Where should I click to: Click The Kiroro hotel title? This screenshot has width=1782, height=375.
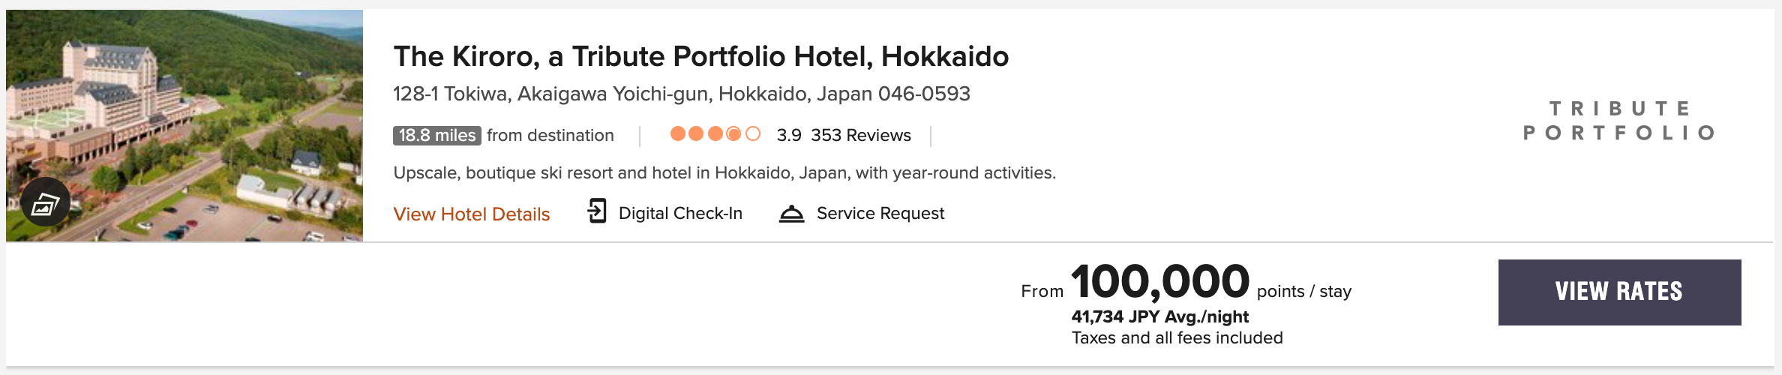point(701,56)
